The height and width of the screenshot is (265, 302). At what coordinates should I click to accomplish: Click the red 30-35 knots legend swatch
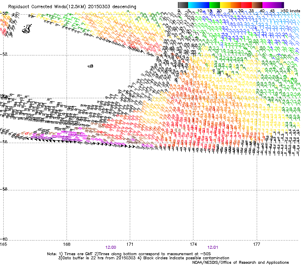tap(246, 5)
